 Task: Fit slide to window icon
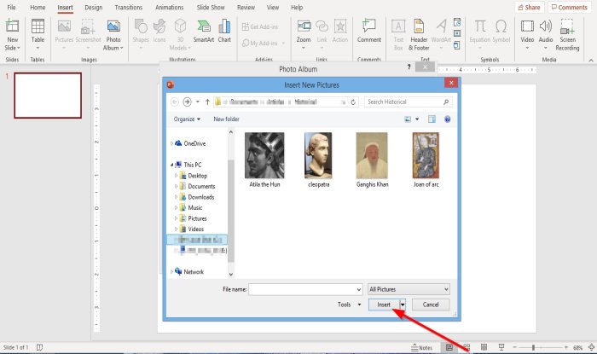(x=591, y=347)
